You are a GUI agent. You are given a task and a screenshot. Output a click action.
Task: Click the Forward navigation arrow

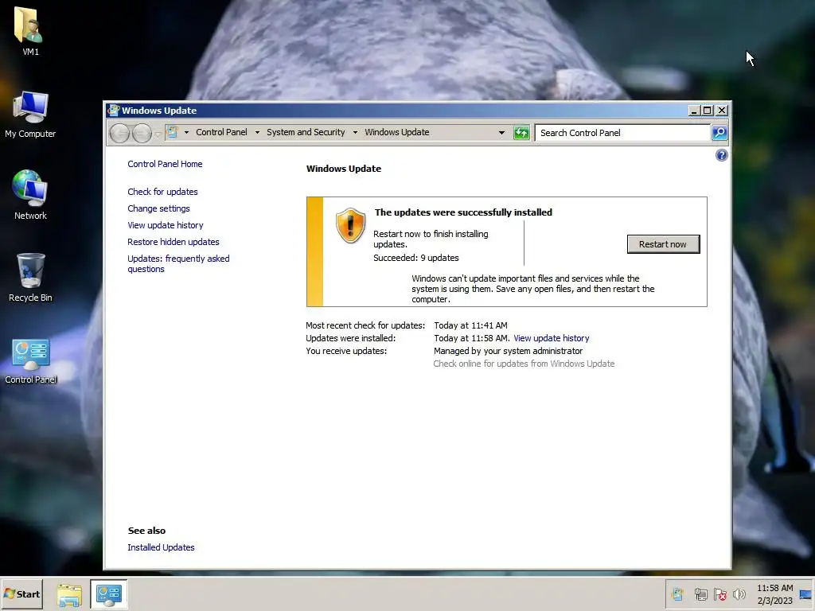click(142, 133)
